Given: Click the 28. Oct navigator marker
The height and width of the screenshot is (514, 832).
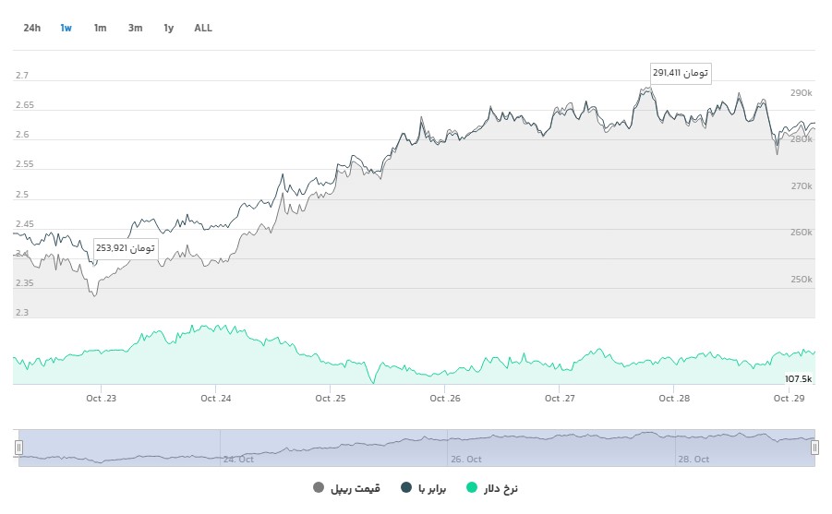Looking at the screenshot, I should click(694, 459).
